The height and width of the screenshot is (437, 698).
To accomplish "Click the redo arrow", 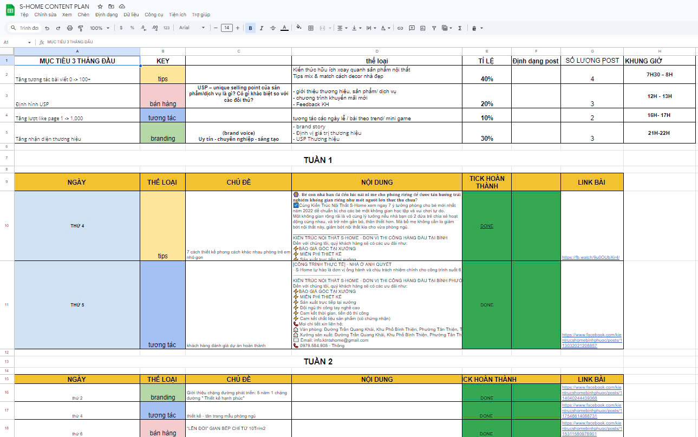I will pyautogui.click(x=58, y=28).
